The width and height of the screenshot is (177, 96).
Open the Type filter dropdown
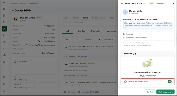pos(73,39)
